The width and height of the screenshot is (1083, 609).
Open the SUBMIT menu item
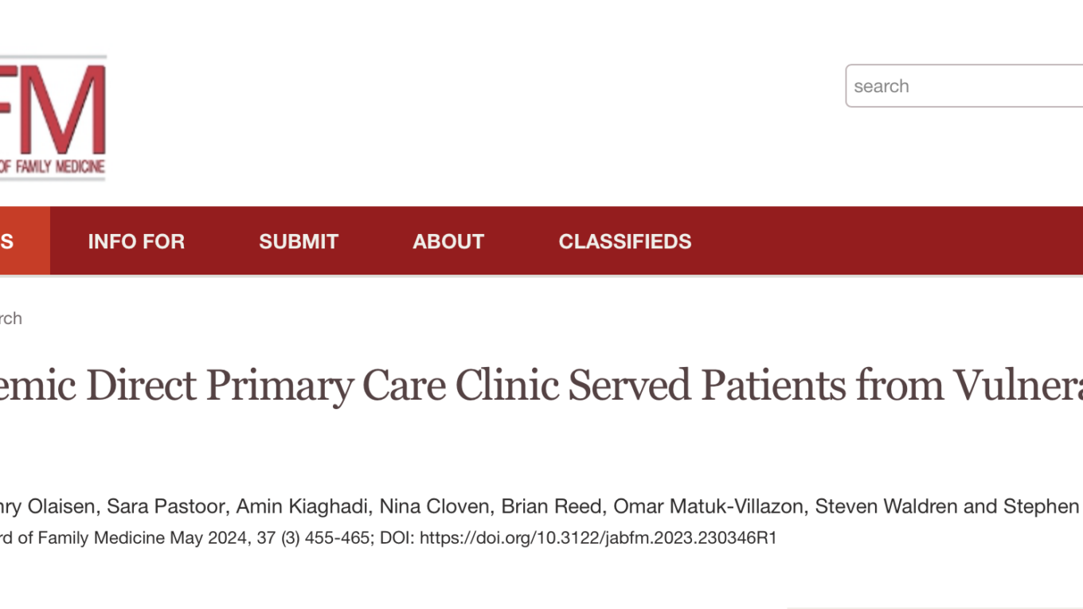[x=299, y=241]
